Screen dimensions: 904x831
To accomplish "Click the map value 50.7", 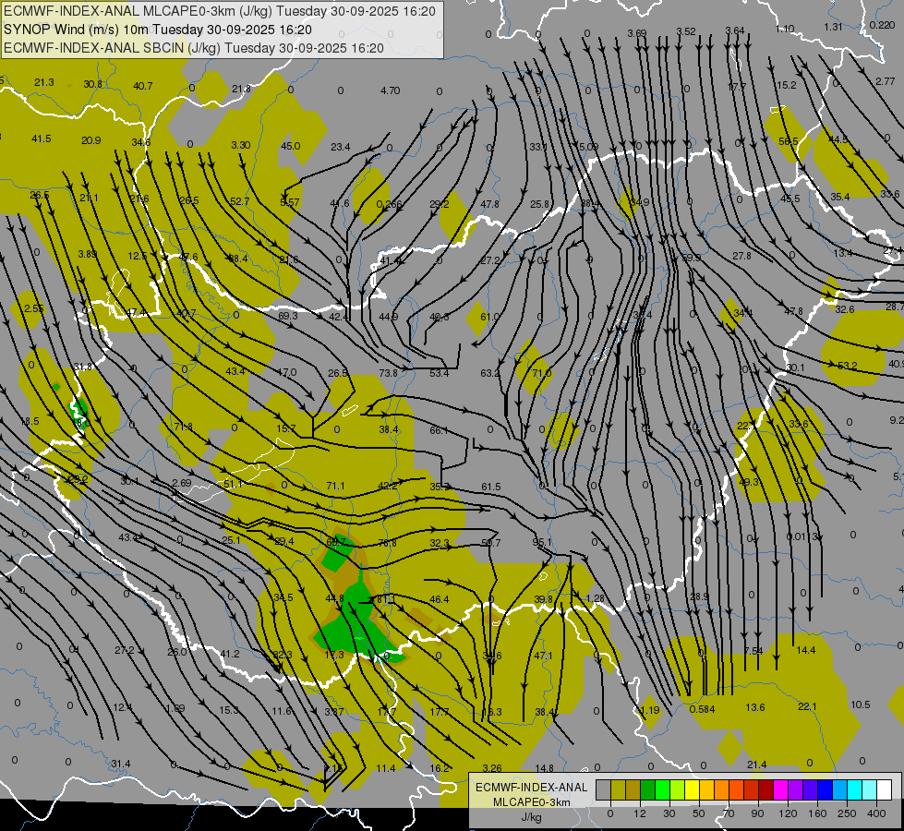I will pos(490,543).
